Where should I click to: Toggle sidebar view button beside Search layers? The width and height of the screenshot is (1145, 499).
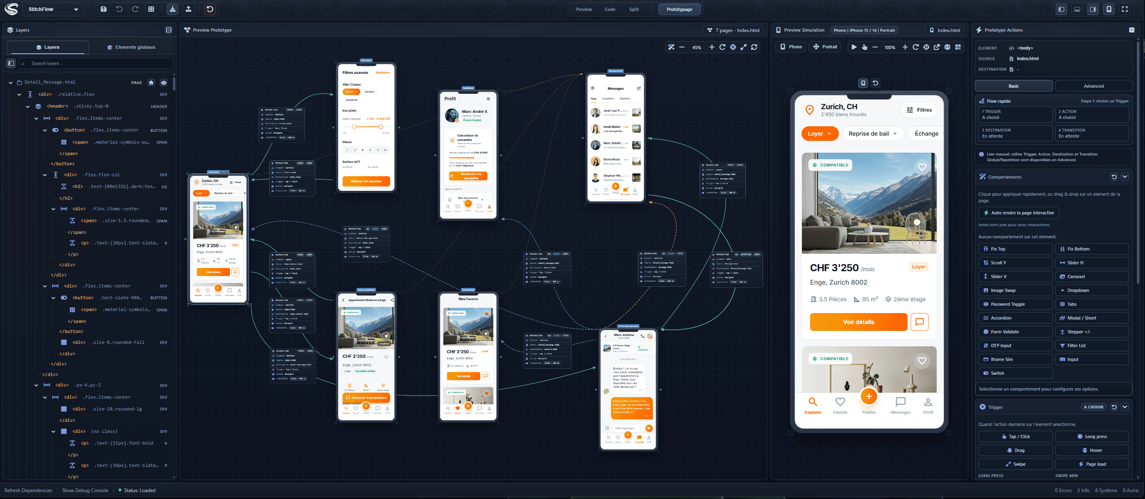point(11,63)
